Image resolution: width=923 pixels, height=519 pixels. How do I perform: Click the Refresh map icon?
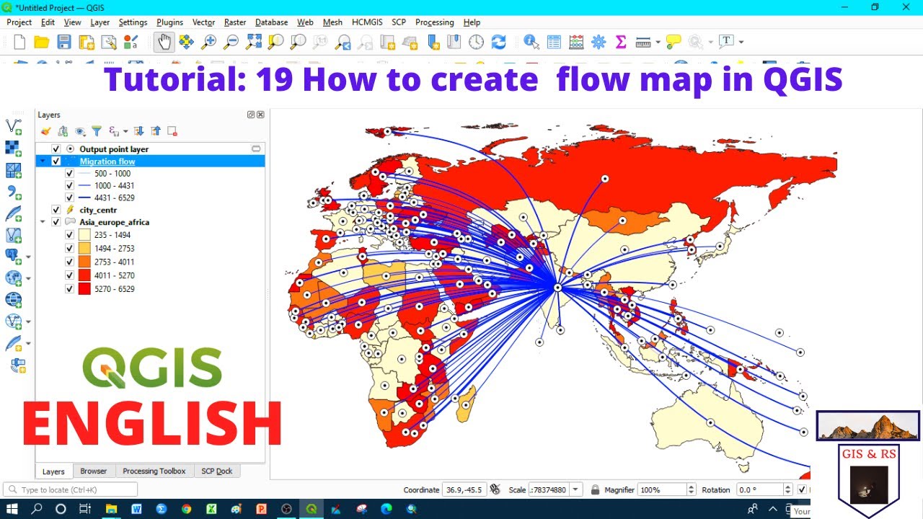498,42
